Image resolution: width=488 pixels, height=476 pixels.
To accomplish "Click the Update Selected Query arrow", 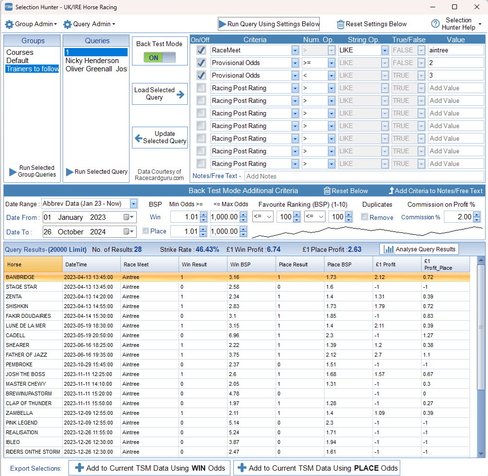I will tap(138, 138).
